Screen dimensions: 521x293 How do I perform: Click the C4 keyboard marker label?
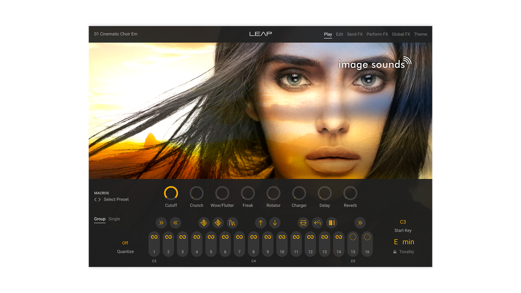point(254,261)
